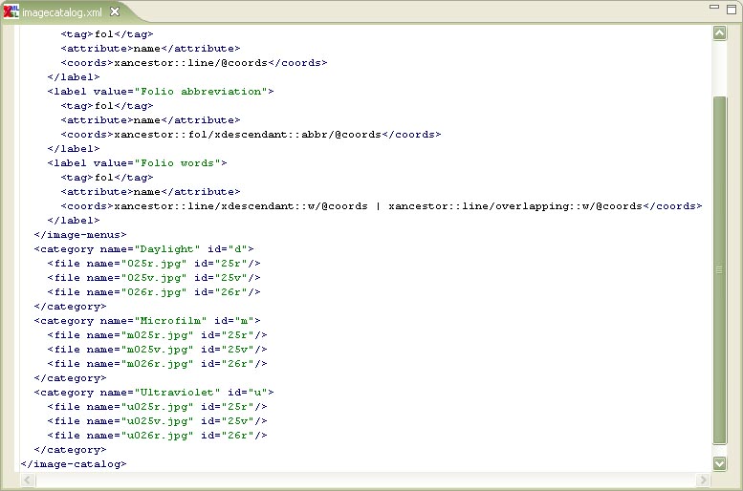This screenshot has width=743, height=491.
Task: Click the label value="Folio words" line
Action: (x=137, y=163)
